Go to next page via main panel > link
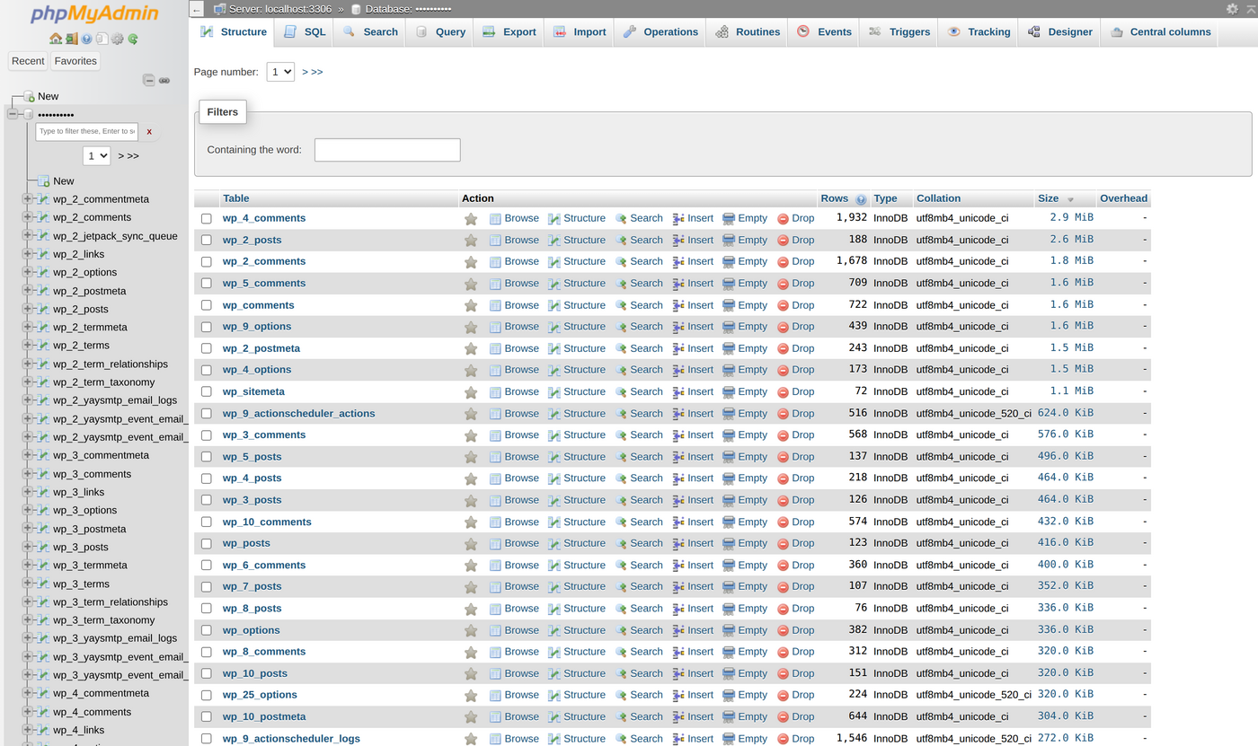The width and height of the screenshot is (1258, 746). (x=306, y=72)
